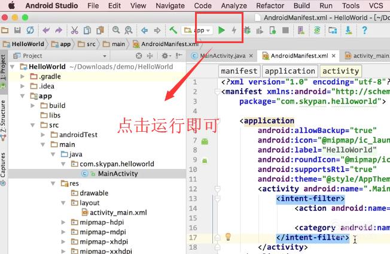Collapse the app module arrow
The height and width of the screenshot is (254, 390).
point(22,96)
